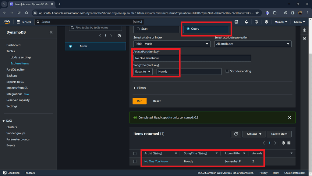The height and width of the screenshot is (176, 312).
Task: Open the Mumbai region selector
Action: 281,22
